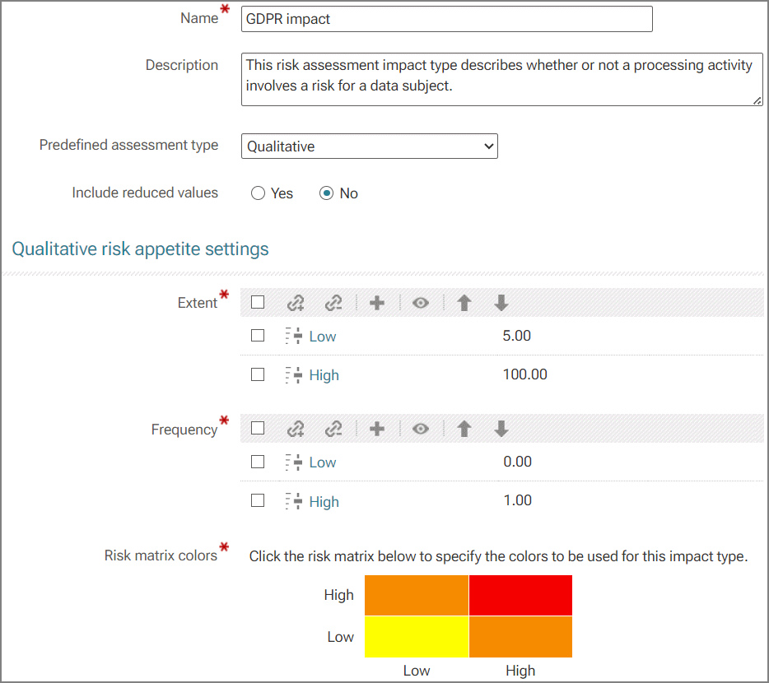Open the Low link under Extent
Image resolution: width=769 pixels, height=683 pixels.
click(x=322, y=337)
